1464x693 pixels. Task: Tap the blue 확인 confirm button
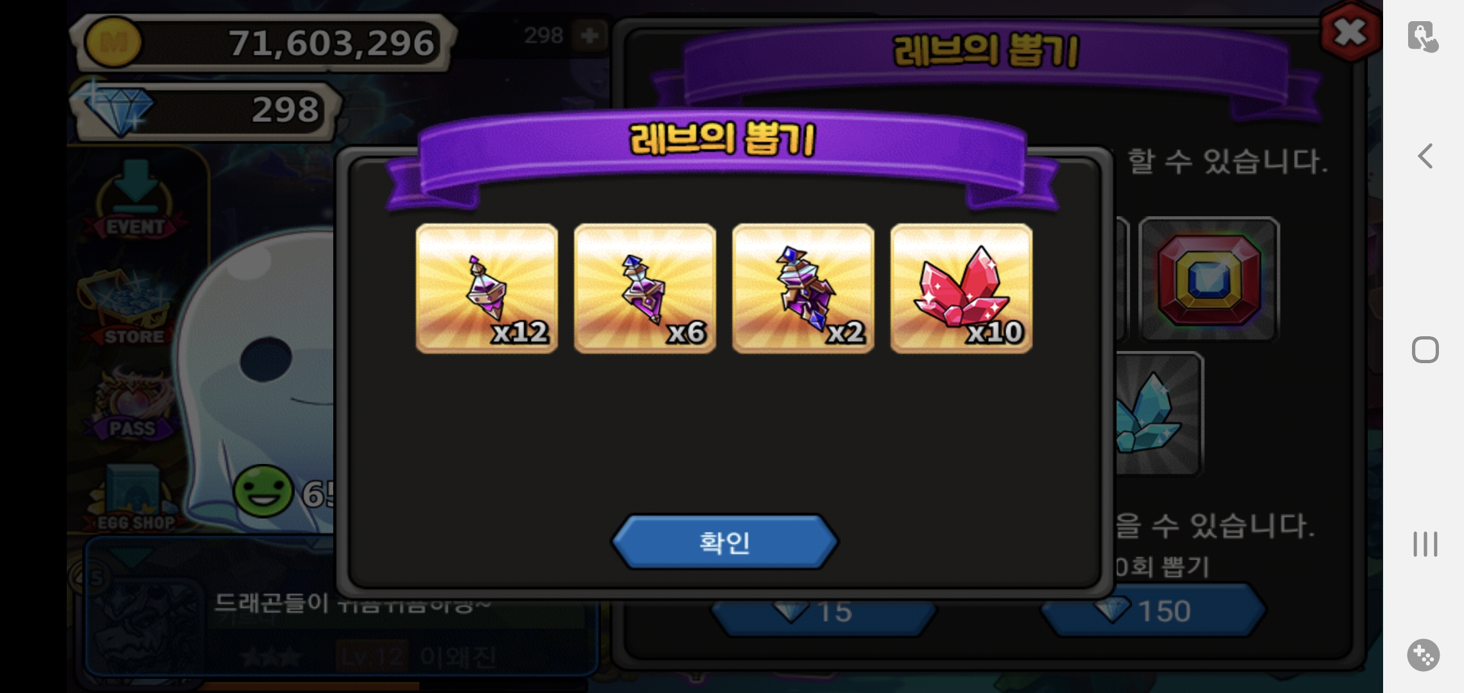click(x=724, y=542)
